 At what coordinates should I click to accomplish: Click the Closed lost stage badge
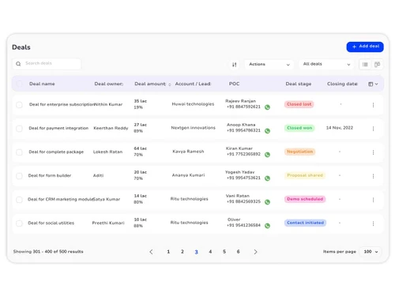[299, 104]
